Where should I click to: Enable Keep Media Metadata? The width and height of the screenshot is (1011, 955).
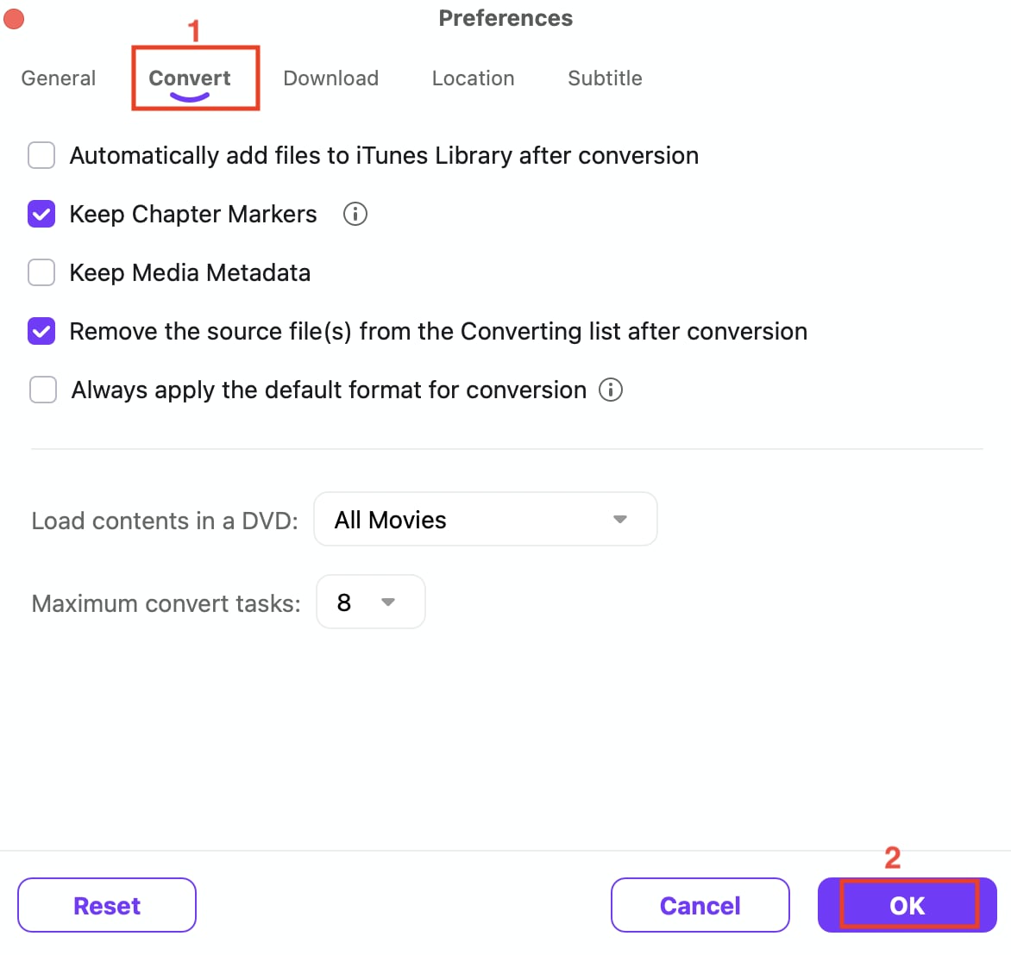click(41, 272)
